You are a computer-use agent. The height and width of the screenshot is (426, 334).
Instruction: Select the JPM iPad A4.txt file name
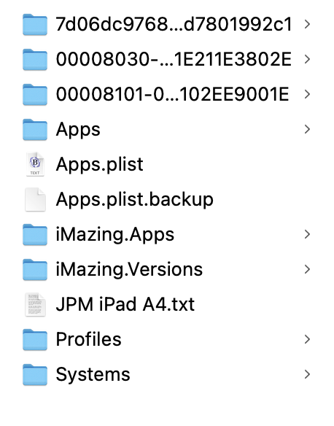click(125, 304)
